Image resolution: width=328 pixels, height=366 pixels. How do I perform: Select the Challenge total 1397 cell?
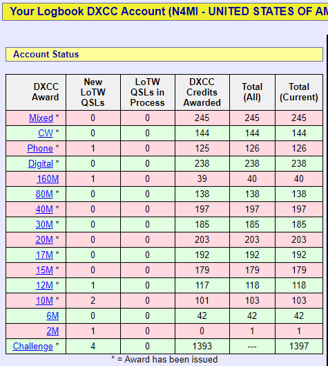[299, 346]
